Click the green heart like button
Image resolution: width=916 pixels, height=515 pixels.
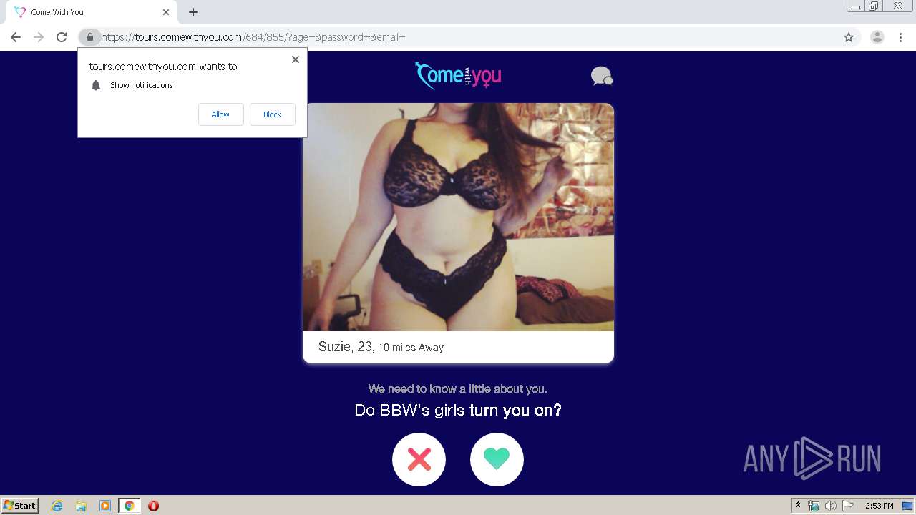[497, 459]
